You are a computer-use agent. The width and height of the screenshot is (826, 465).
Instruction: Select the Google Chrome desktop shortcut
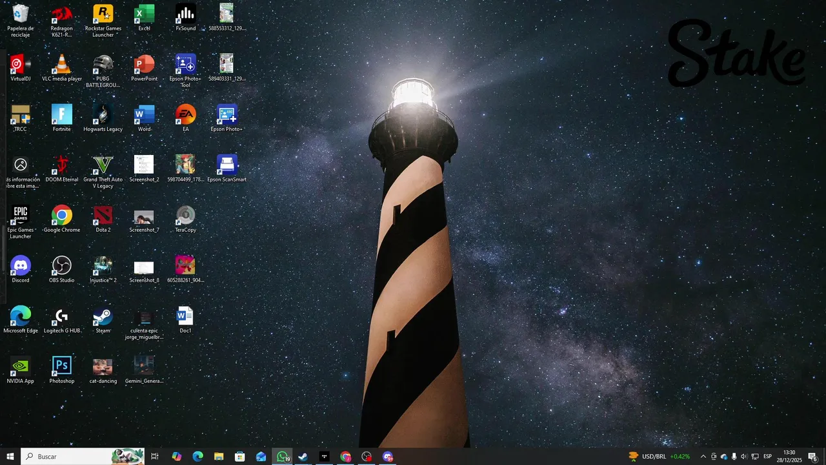62,220
